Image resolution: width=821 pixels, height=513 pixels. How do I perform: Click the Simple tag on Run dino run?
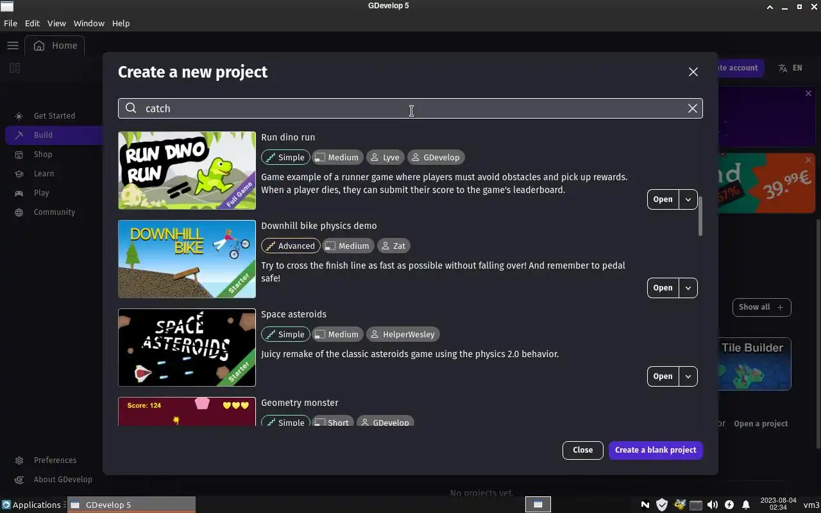[x=285, y=157]
